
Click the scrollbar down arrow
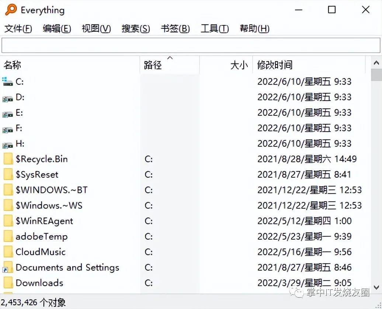(x=376, y=287)
